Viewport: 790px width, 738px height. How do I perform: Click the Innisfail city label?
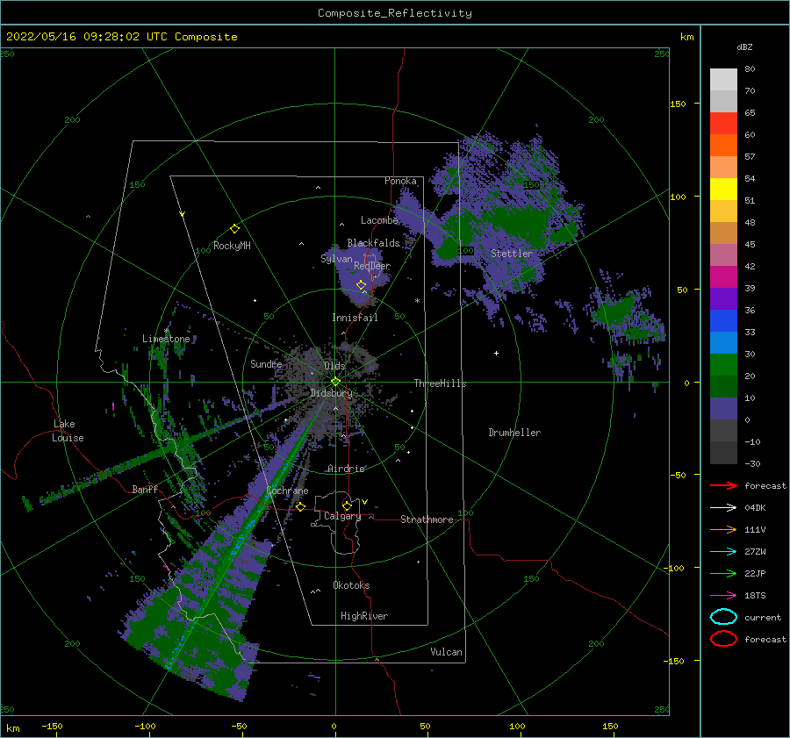pos(355,318)
